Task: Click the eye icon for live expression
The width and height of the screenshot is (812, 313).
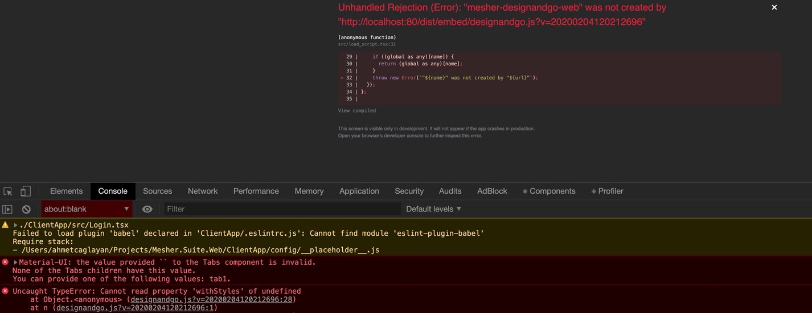Action: tap(147, 209)
